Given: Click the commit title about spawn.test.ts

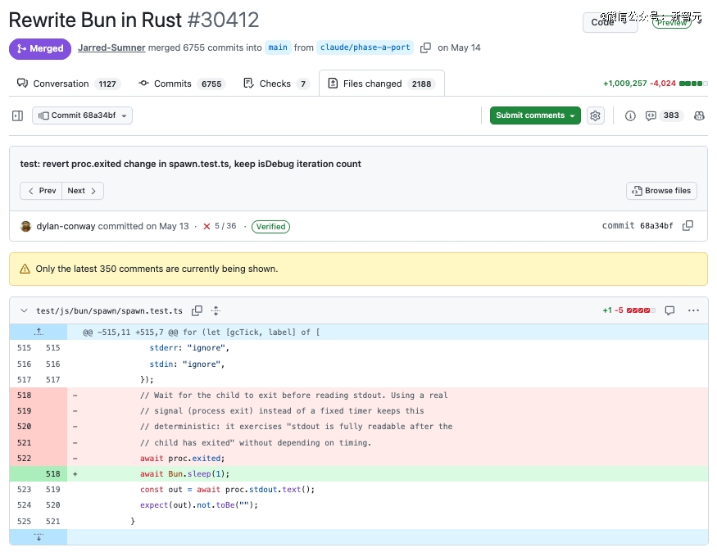Looking at the screenshot, I should 190,164.
